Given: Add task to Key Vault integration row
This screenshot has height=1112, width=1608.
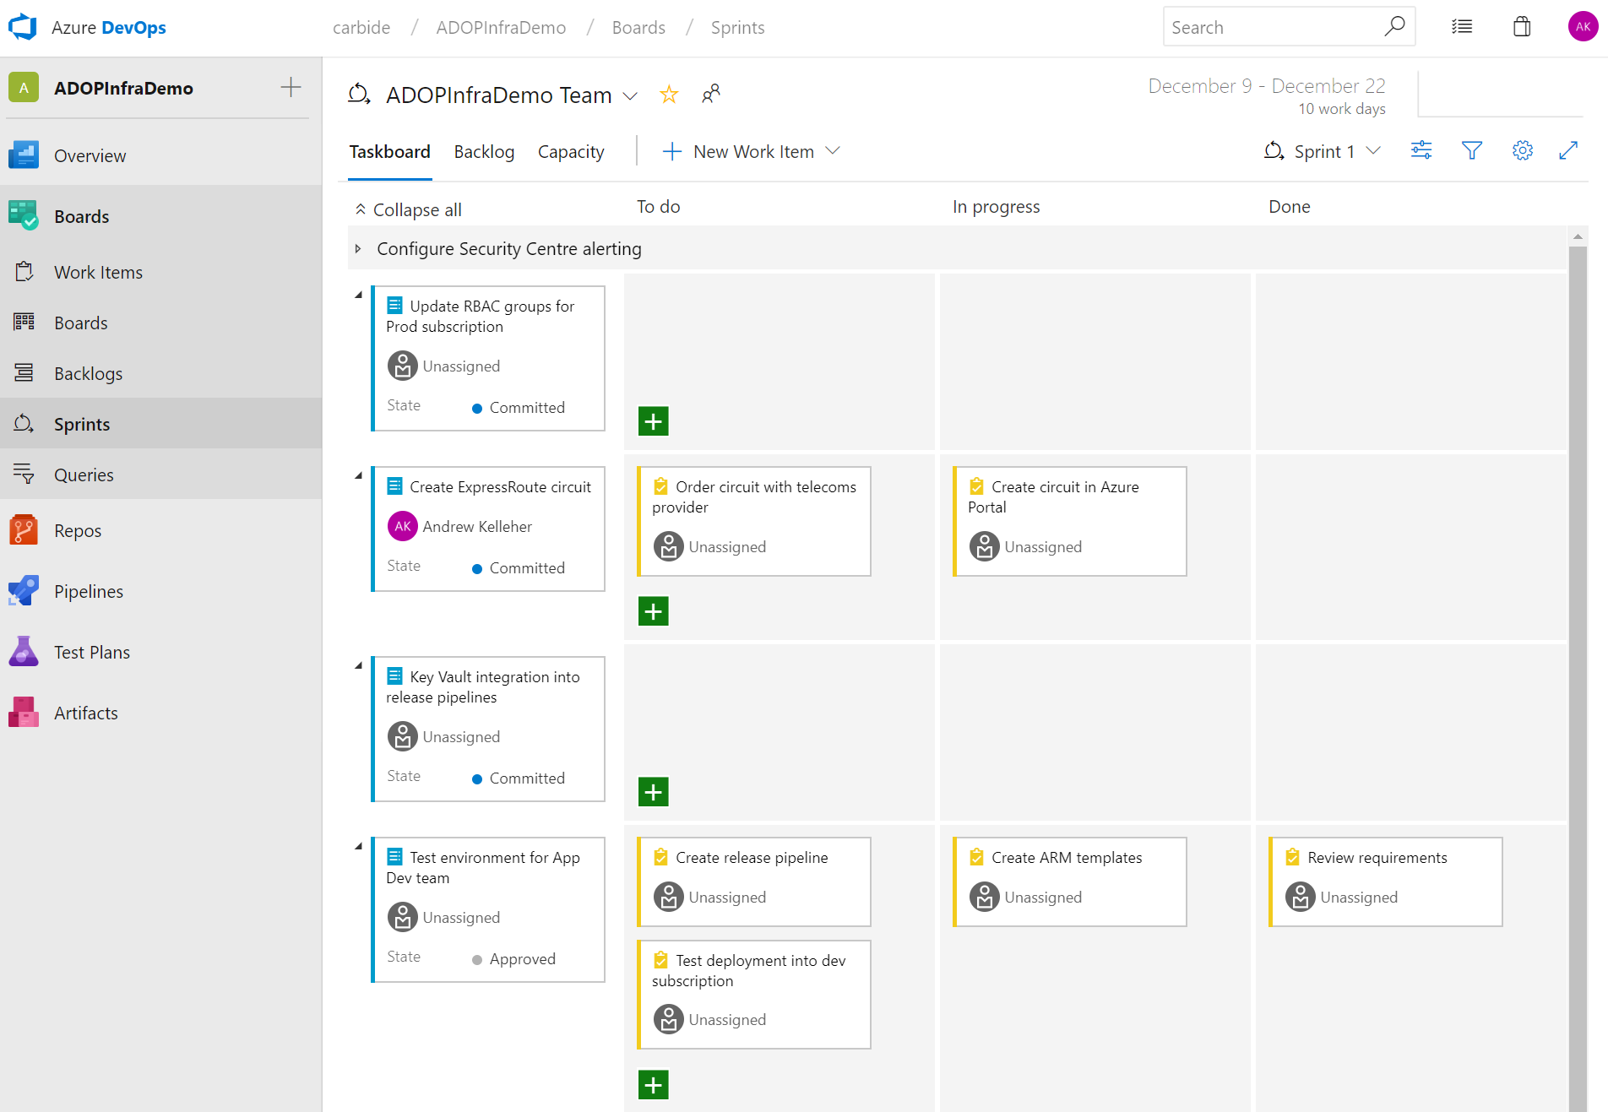Looking at the screenshot, I should [653, 792].
